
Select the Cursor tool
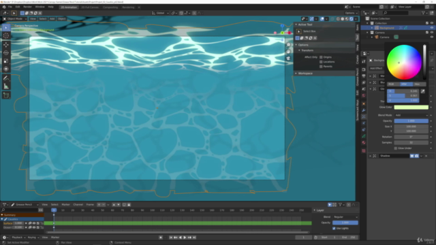click(6, 35)
